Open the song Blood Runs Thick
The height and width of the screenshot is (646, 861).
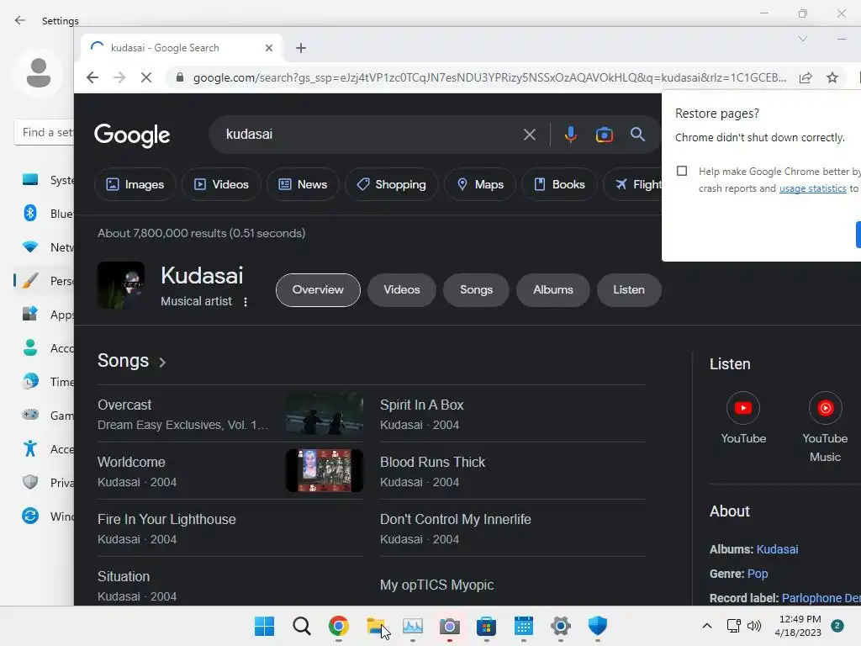[433, 462]
